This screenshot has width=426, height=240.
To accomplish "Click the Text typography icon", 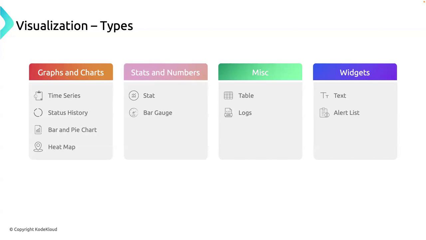I will [x=324, y=96].
